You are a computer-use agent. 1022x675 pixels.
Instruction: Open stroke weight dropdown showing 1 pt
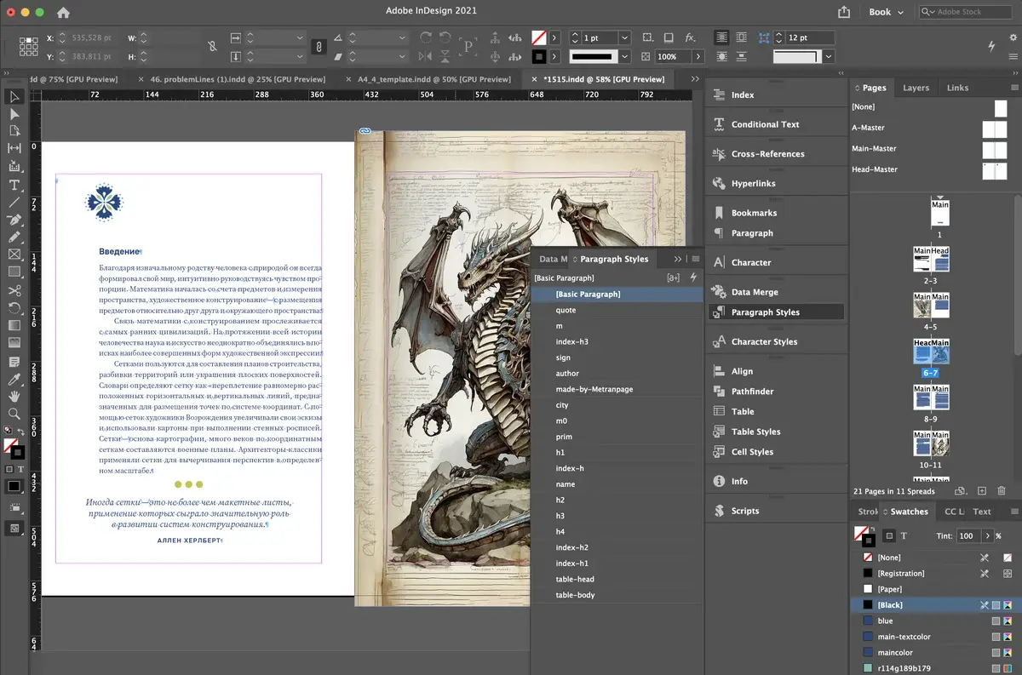(x=625, y=37)
